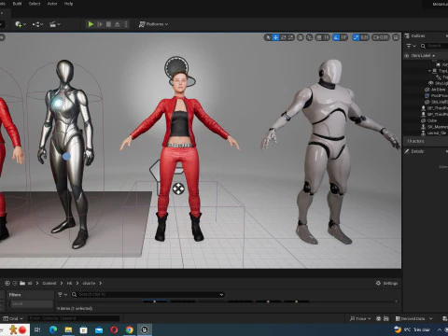The width and height of the screenshot is (448, 336).
Task: Click the move gizmo on the red-jacket character
Action: point(178,189)
